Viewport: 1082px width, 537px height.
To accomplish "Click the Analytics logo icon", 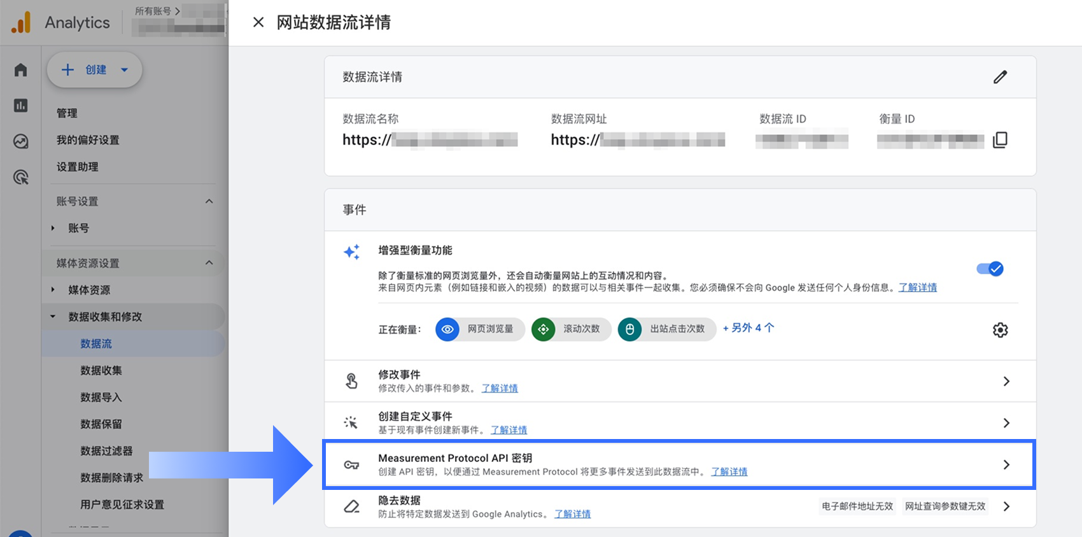I will pyautogui.click(x=21, y=23).
